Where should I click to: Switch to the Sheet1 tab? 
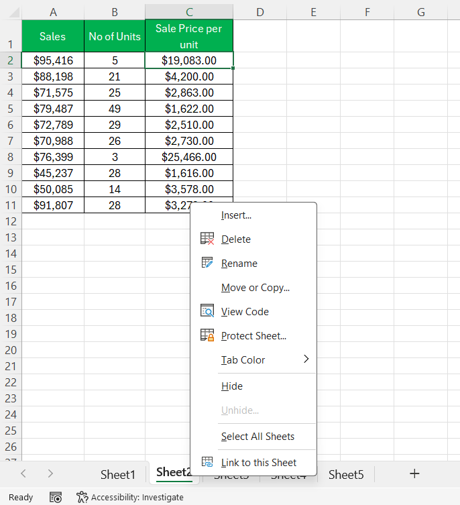[117, 474]
